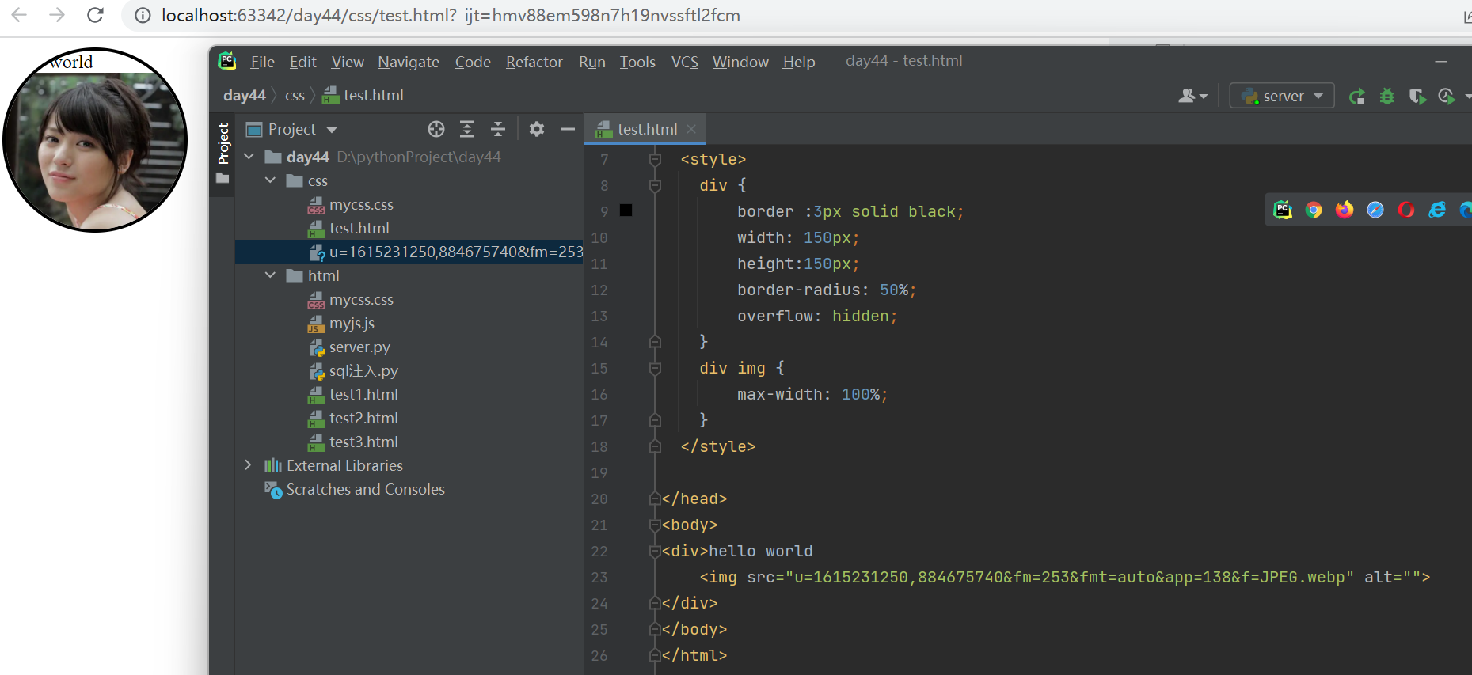Start debugging with the bug icon
Viewport: 1472px width, 675px height.
1387,97
